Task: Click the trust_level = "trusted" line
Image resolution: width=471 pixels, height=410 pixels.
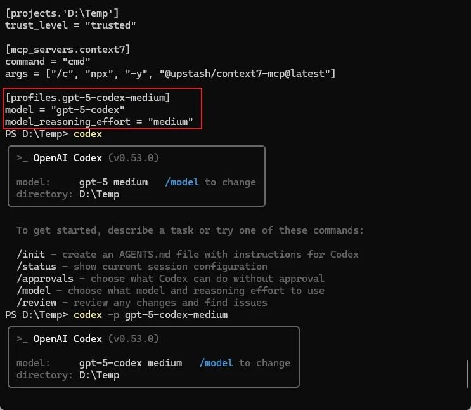Action: pyautogui.click(x=70, y=25)
